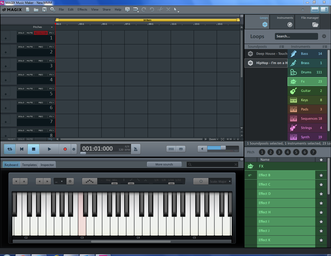Open the Effects menu
The height and width of the screenshot is (256, 331).
click(82, 10)
